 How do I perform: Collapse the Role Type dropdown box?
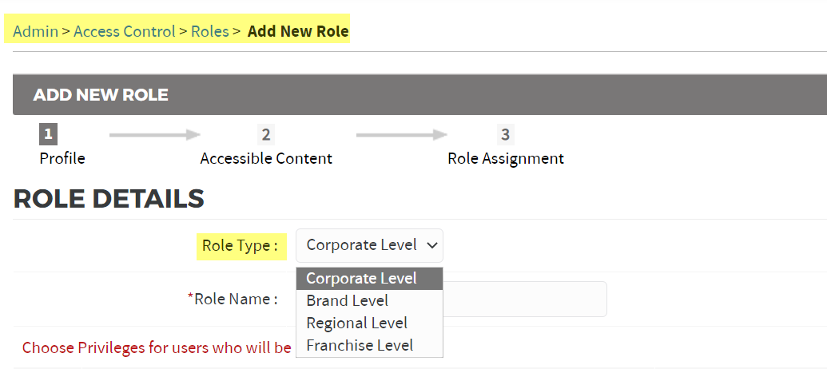(x=369, y=245)
